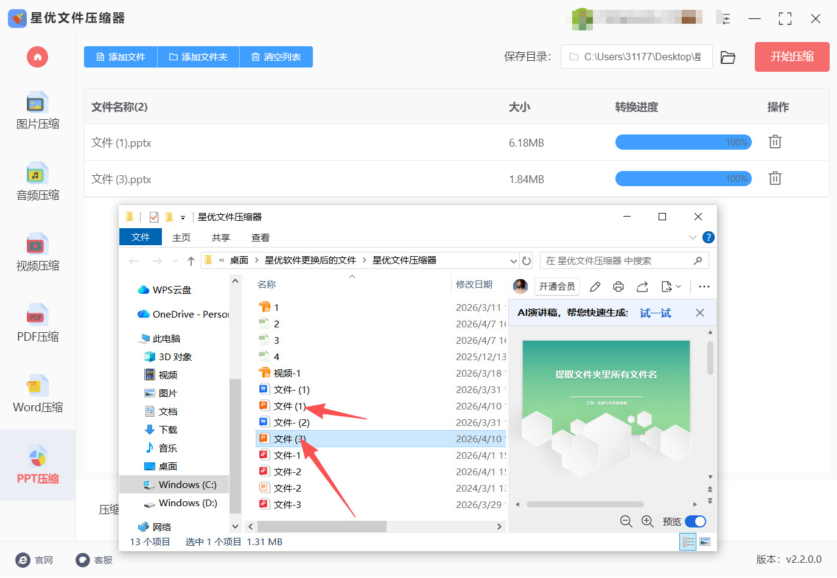The width and height of the screenshot is (837, 578).
Task: Expand the Explorer ribbon chevron
Action: (x=692, y=237)
